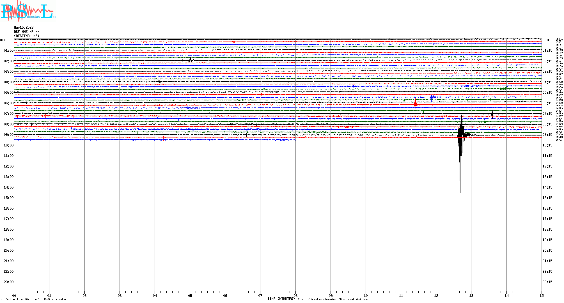Image resolution: width=564 pixels, height=303 pixels.
Task: Click the blue event near minute 12
Action: pyautogui.click(x=432, y=97)
